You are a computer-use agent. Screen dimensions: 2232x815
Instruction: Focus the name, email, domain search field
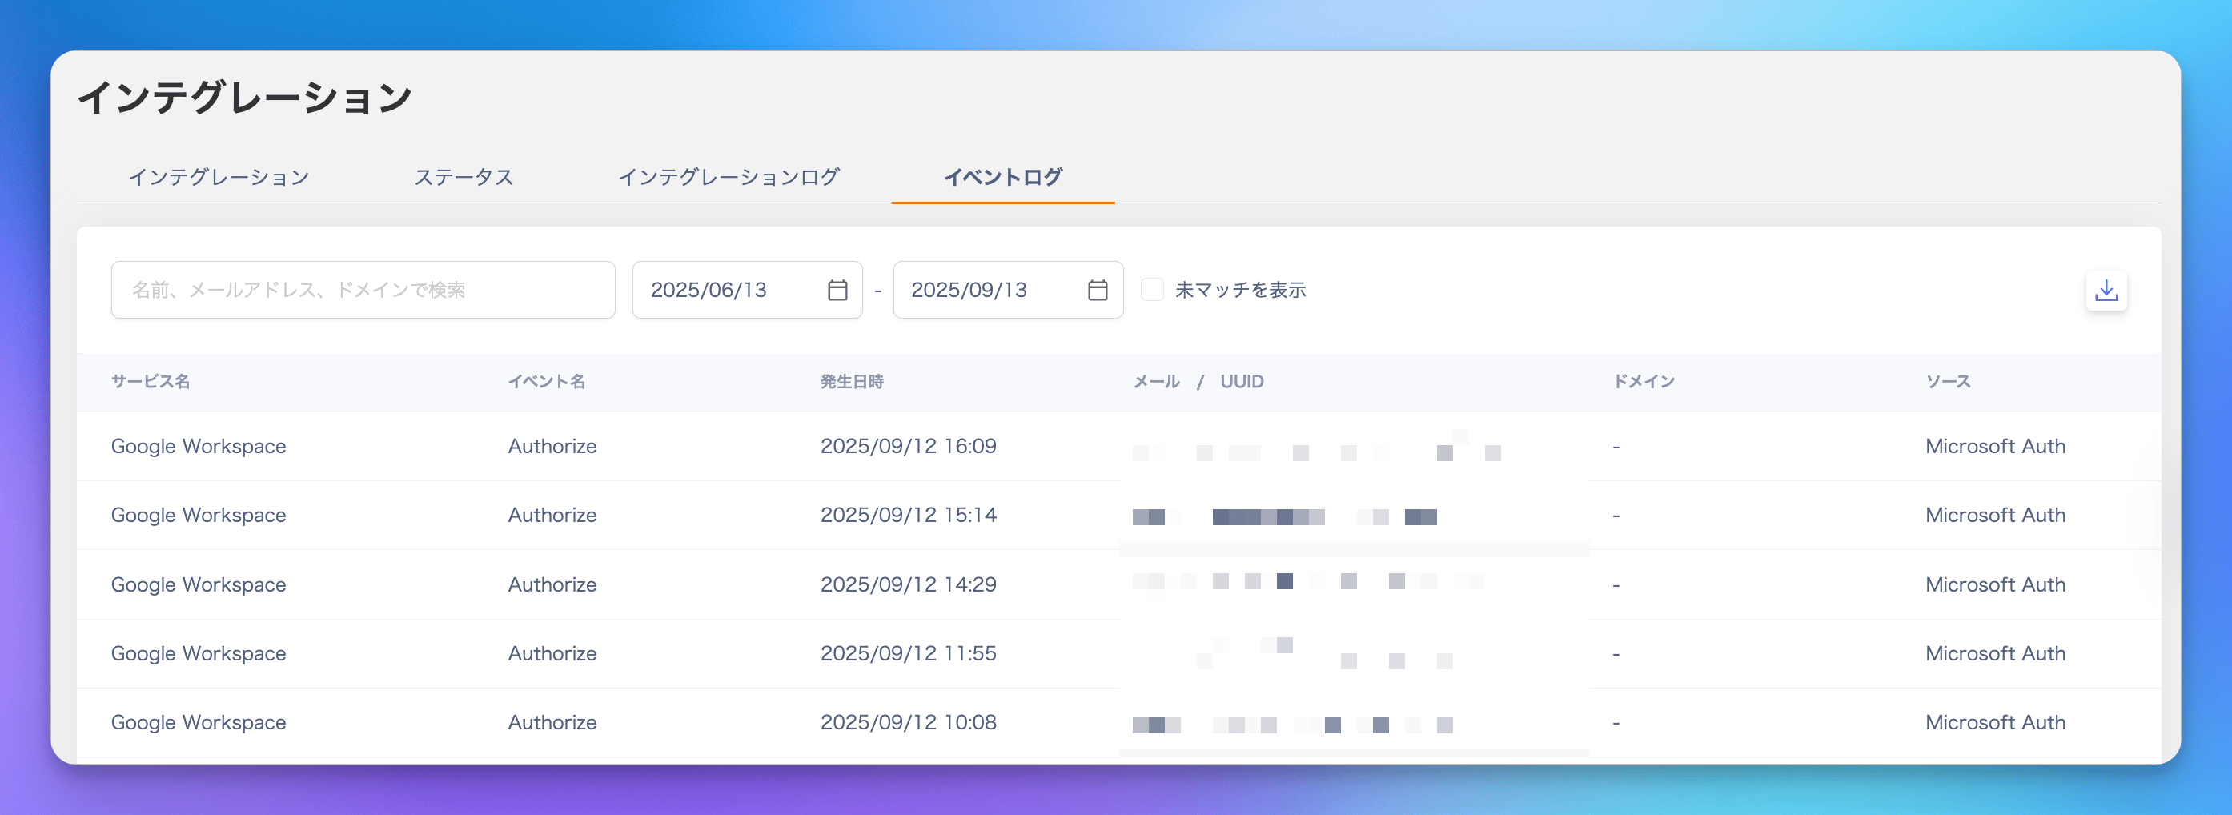(363, 290)
